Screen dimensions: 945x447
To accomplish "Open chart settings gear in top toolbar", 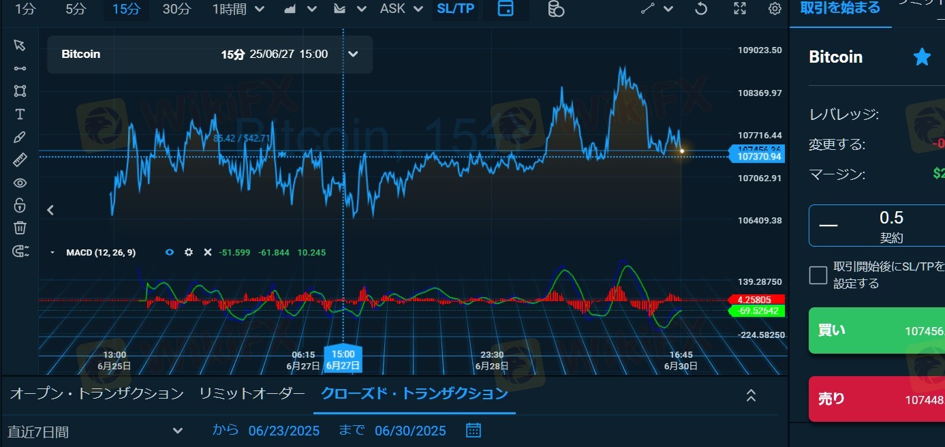I will (775, 9).
